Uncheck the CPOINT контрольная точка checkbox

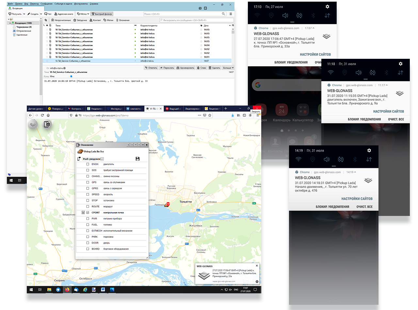88,213
